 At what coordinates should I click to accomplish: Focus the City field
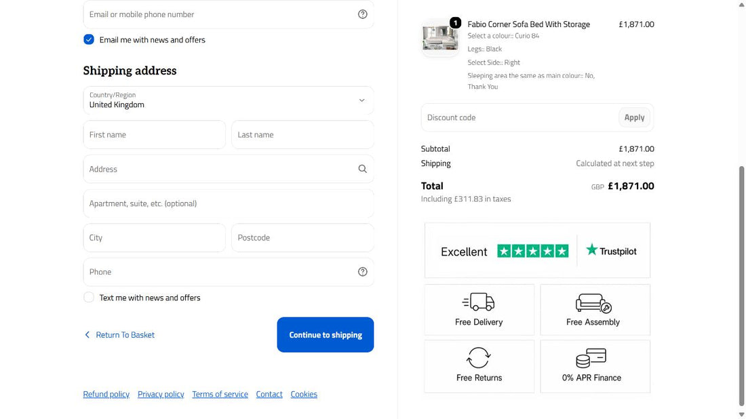tap(154, 238)
